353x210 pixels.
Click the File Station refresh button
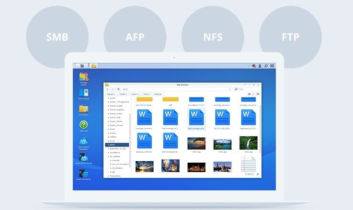coord(118,89)
